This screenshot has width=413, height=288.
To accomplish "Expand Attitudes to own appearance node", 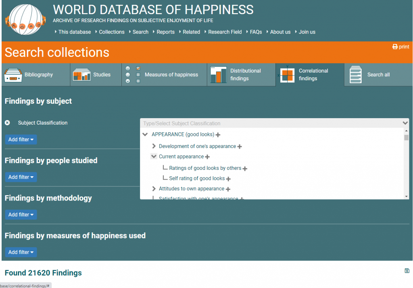I will (154, 189).
